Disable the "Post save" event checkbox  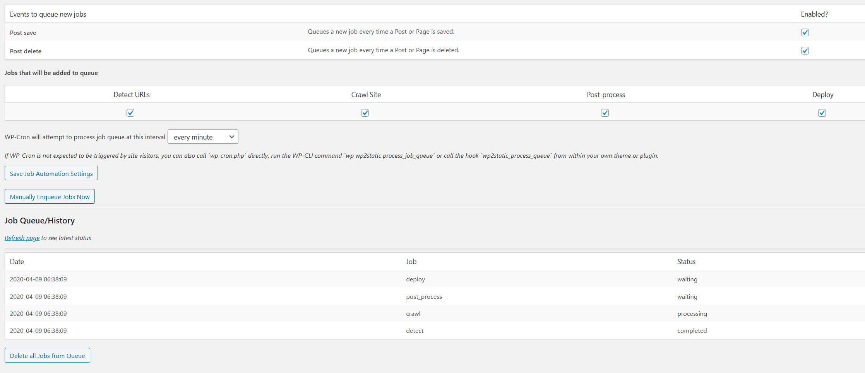pyautogui.click(x=805, y=32)
